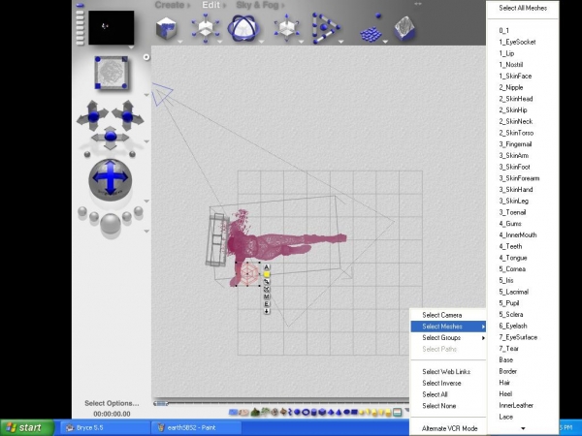This screenshot has width=582, height=436.
Task: Pick the 2_SkinTorso mesh entry
Action: 523,133
